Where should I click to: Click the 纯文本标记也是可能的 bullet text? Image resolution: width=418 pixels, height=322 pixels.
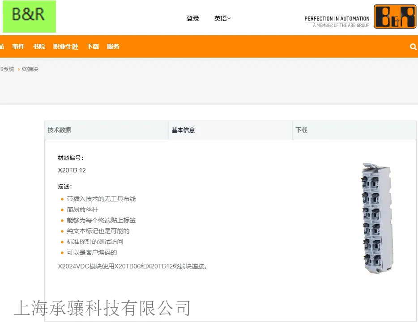point(98,231)
